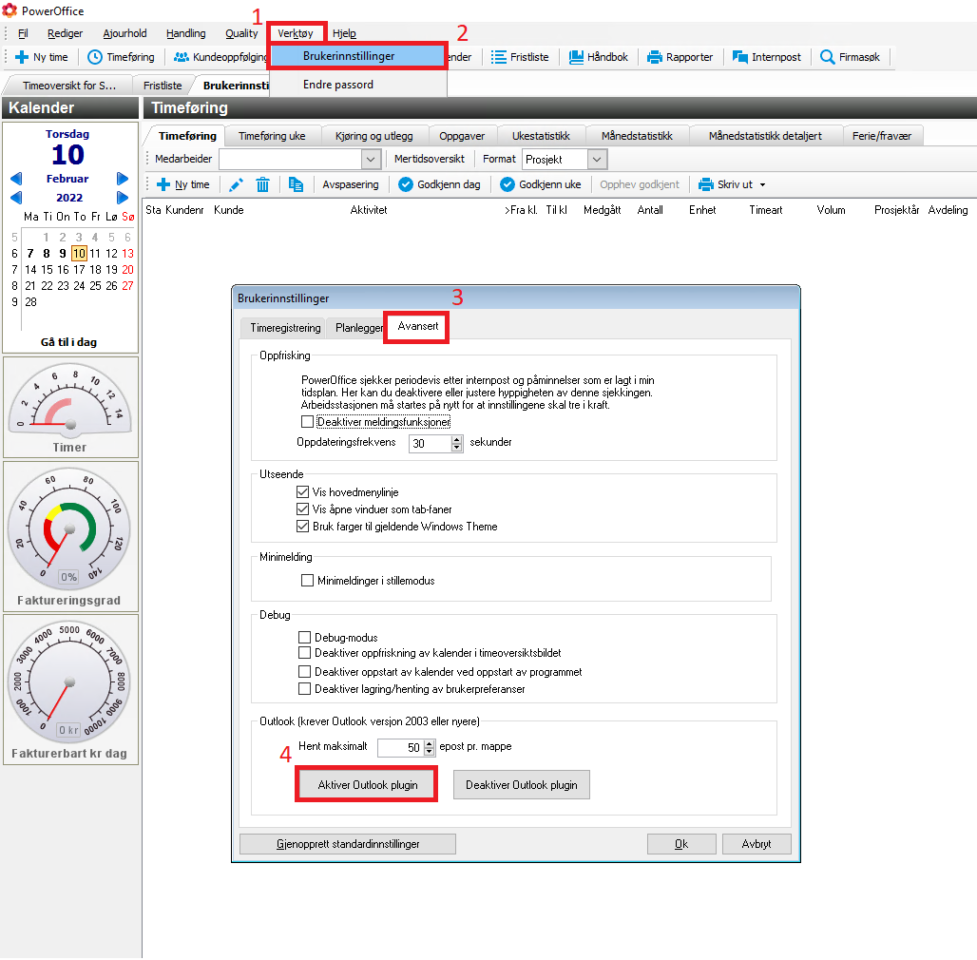
Task: Uncheck Vis åpne vinduer som tab-faner
Action: 303,509
